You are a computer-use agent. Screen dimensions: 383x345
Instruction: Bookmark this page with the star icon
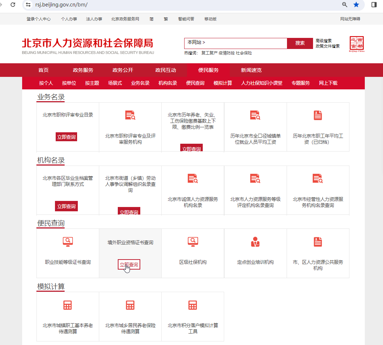(x=356, y=5)
